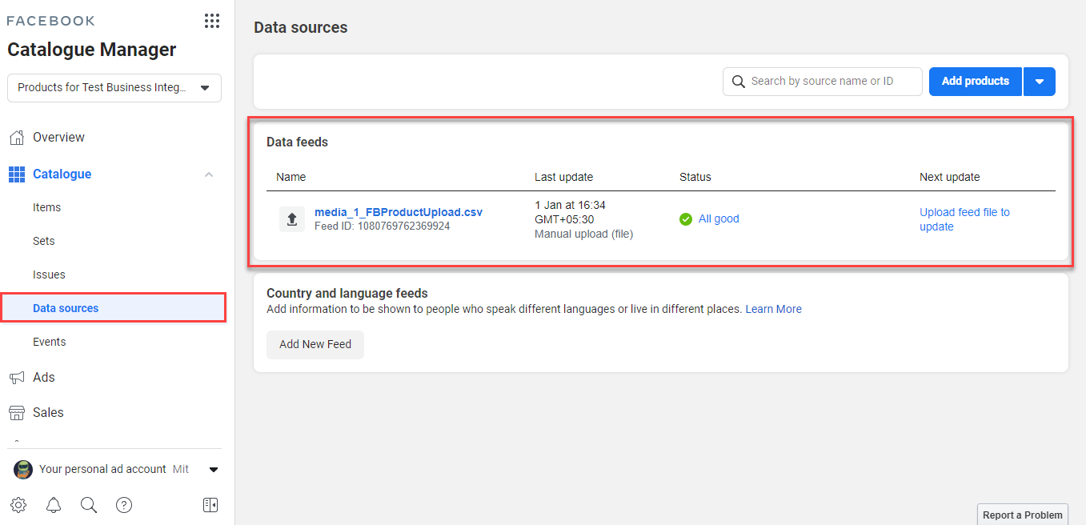Click the Last update column header
The image size is (1086, 525).
tap(564, 177)
